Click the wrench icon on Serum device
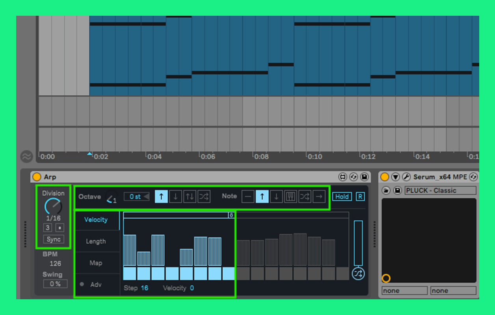The image size is (495, 315). coord(406,177)
